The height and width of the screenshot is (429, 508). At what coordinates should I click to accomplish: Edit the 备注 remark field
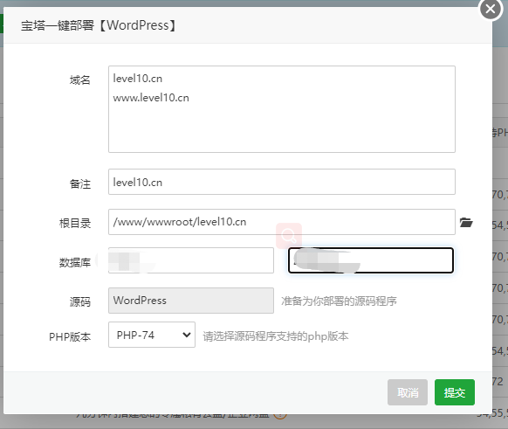tap(282, 182)
